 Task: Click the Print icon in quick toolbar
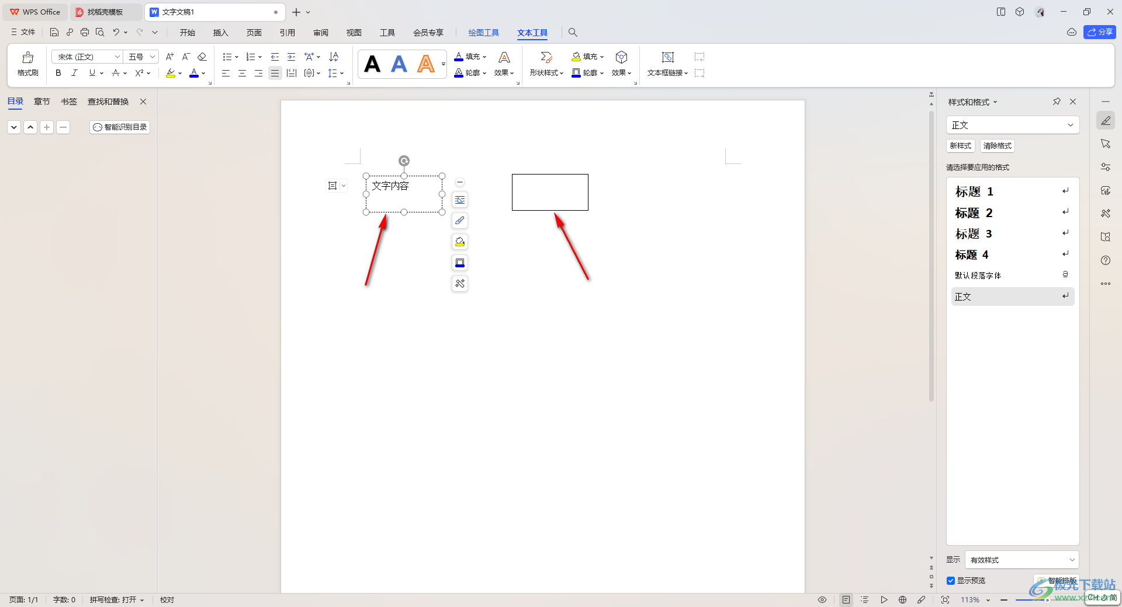pyautogui.click(x=85, y=33)
